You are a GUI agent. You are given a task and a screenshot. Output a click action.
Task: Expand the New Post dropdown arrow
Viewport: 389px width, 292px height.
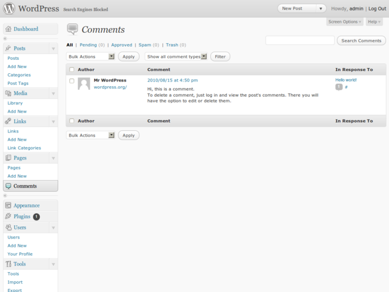coord(320,9)
